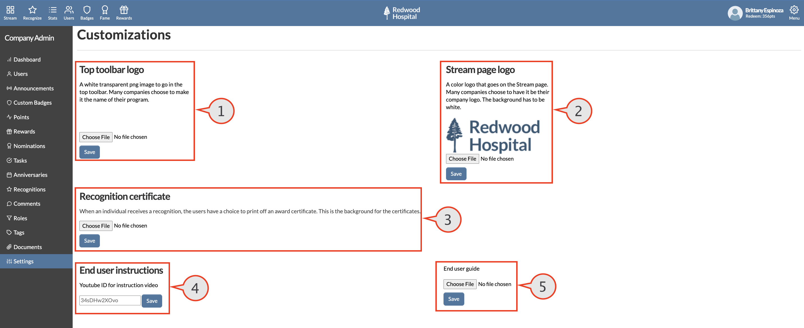The height and width of the screenshot is (328, 804).
Task: Click the Youtube ID input field
Action: pos(110,300)
